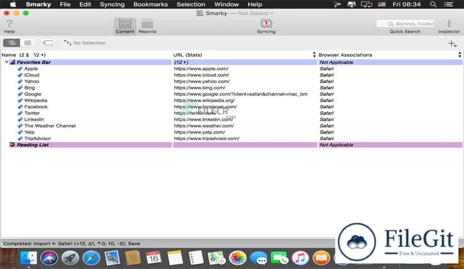Select the Facebook bookmark icon
The image size is (464, 269).
coord(20,107)
